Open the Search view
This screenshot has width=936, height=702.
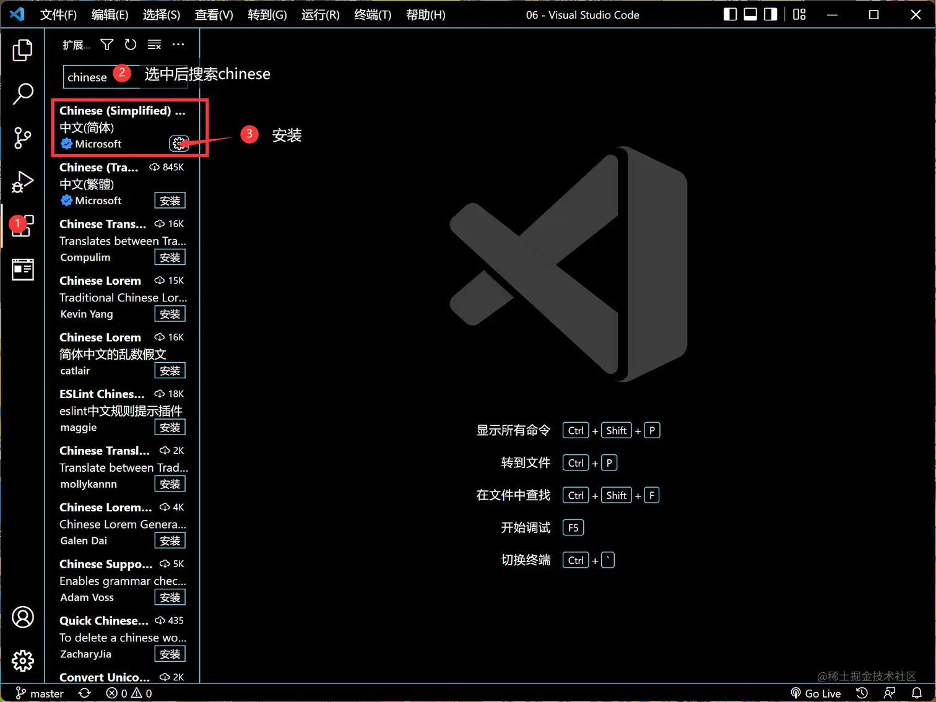point(23,94)
